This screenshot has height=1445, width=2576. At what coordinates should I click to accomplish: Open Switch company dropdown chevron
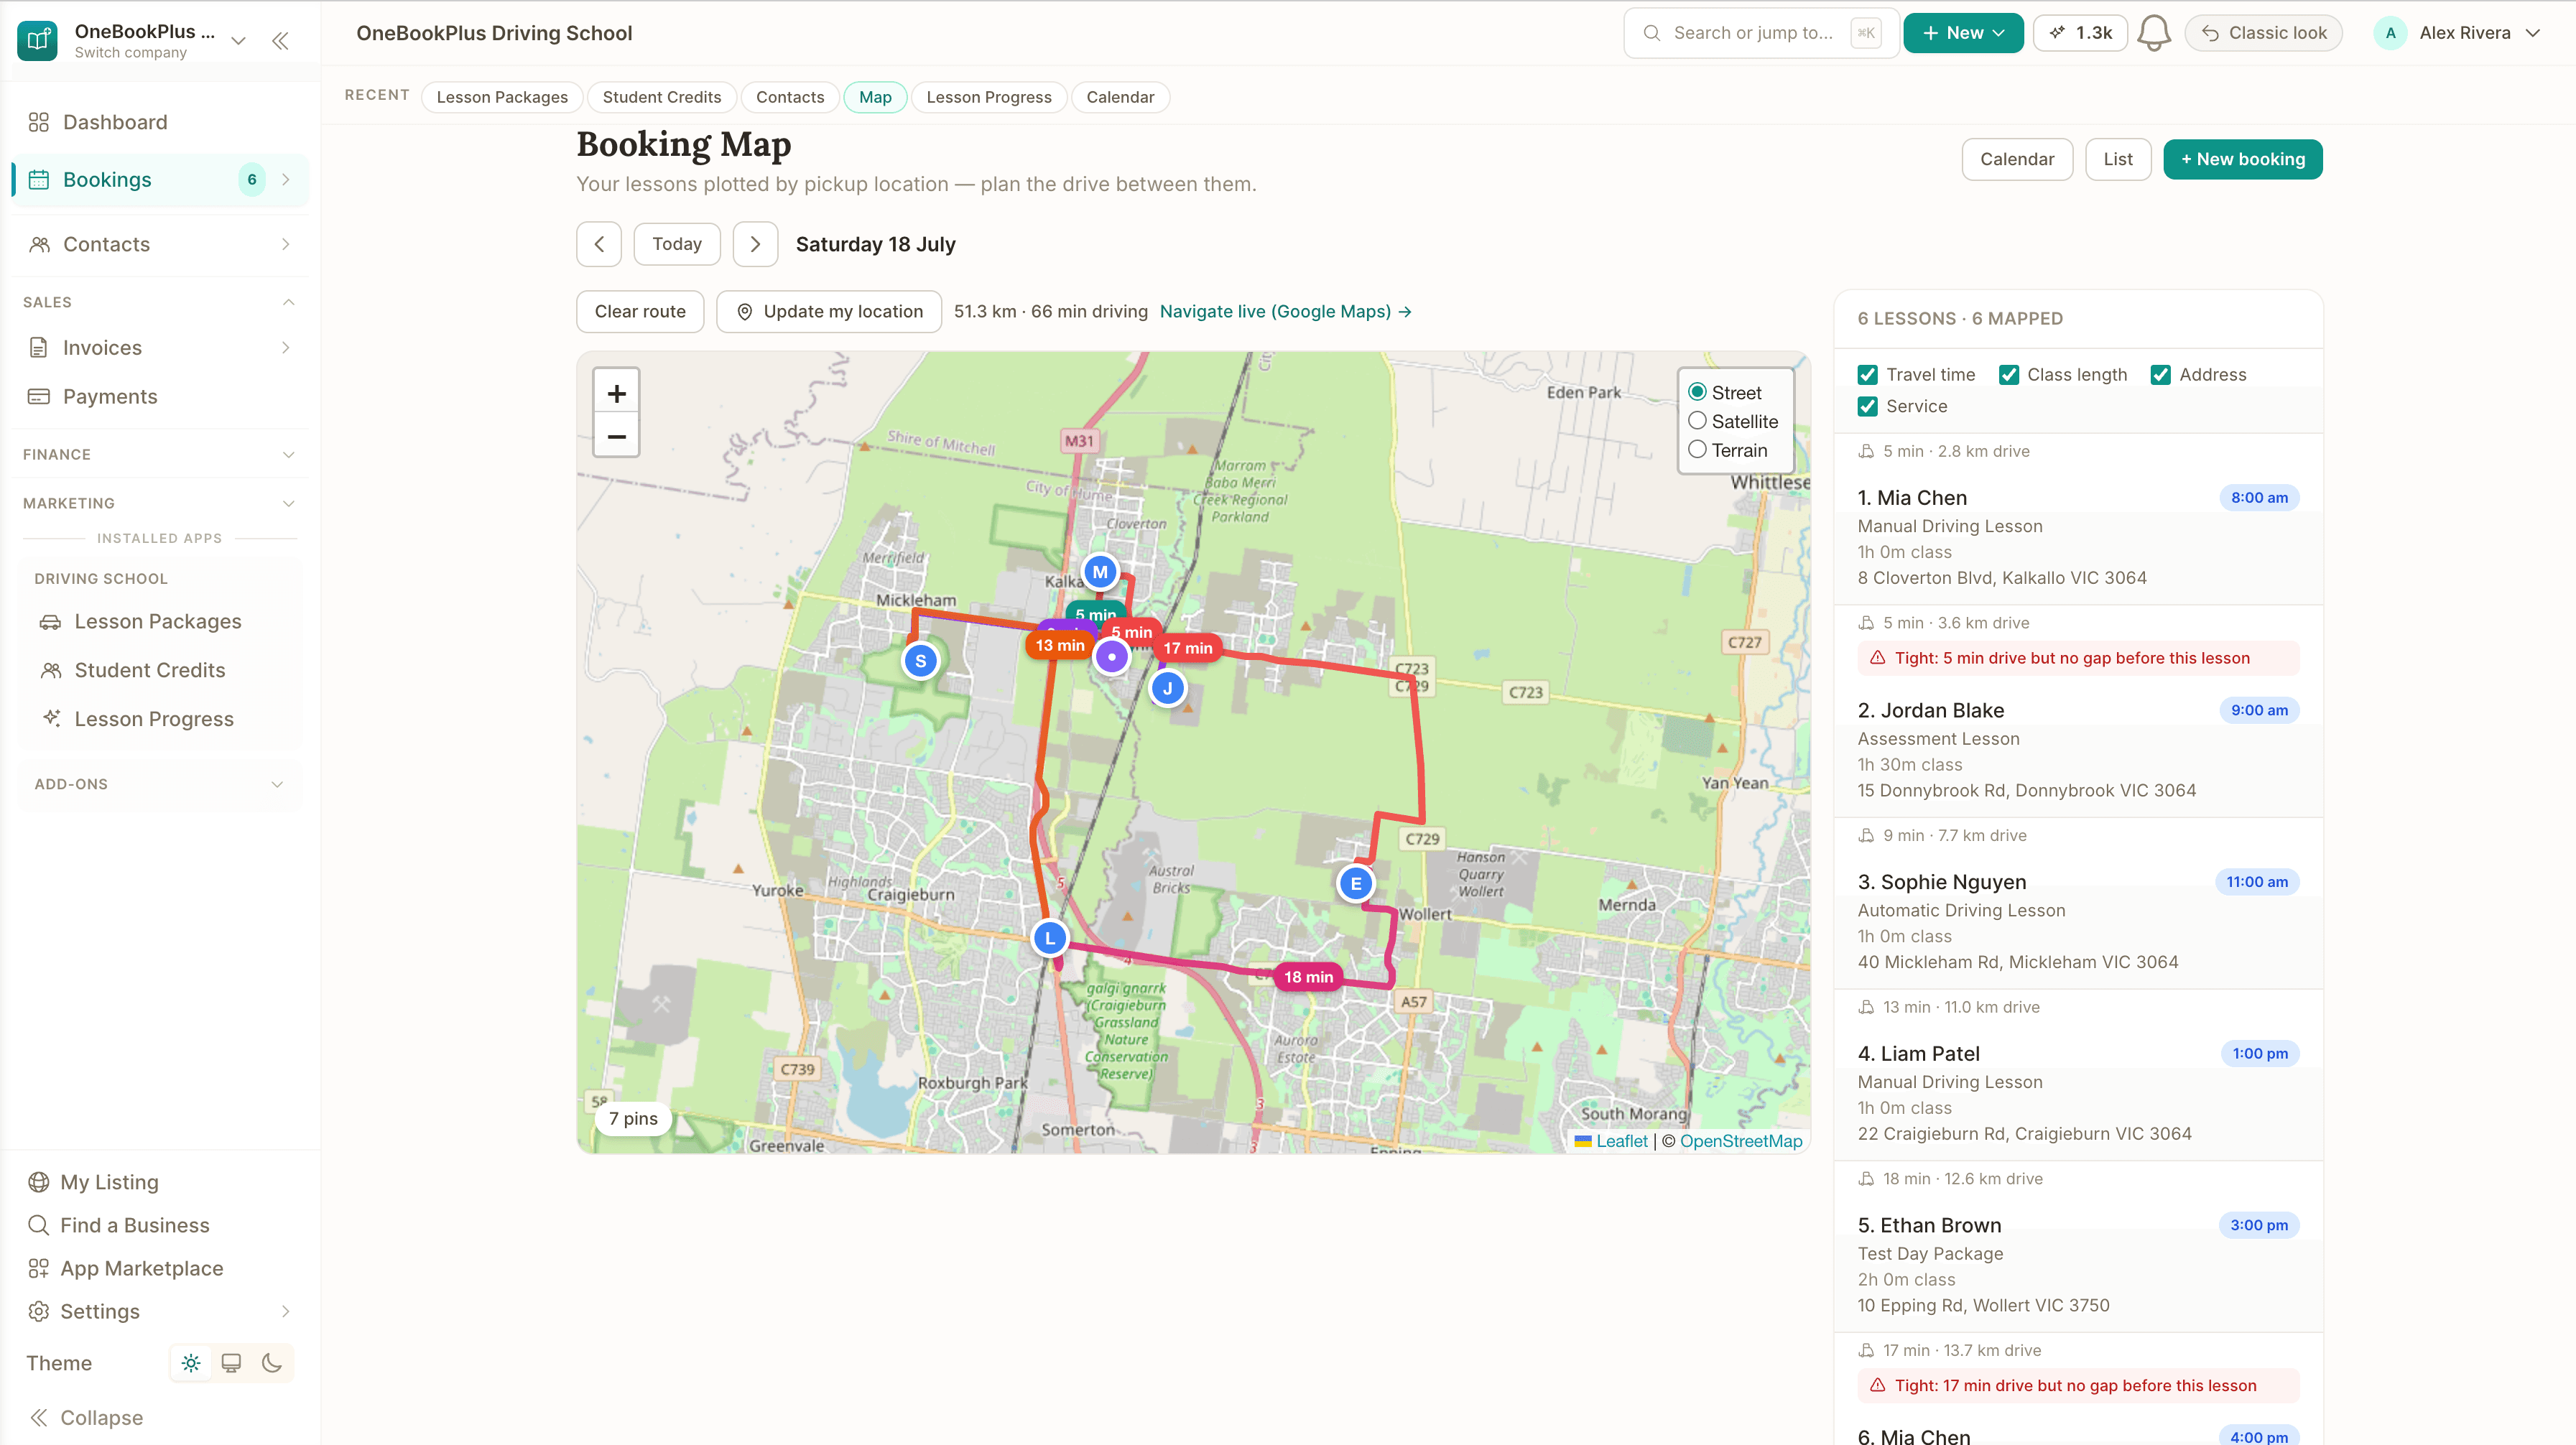[238, 41]
